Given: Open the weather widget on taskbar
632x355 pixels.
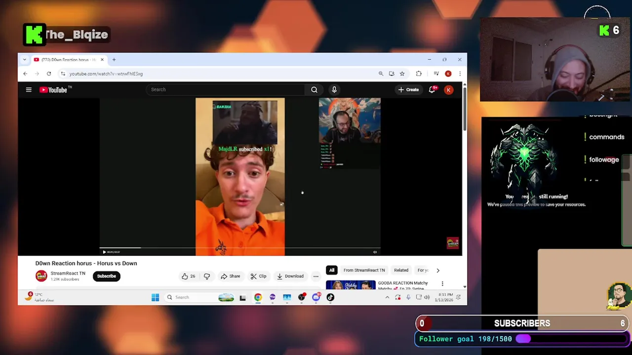Looking at the screenshot, I should click(x=40, y=297).
